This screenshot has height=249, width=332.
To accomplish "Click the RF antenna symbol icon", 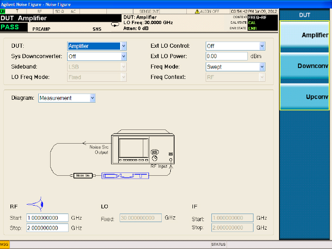I will 35,204.
